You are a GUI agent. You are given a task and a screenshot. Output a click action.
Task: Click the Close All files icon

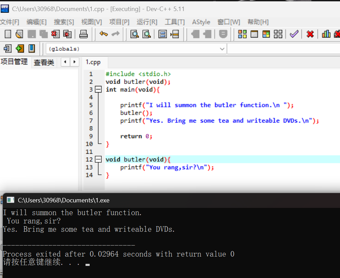(68, 34)
